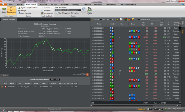Viewport: 185px width, 112px height.
Task: Click the trophy icon in hands toolbar
Action: 133,19
